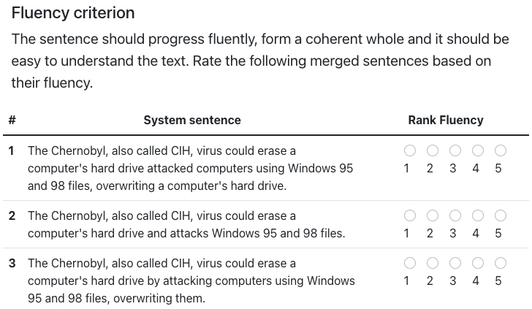This screenshot has height=309, width=532.
Task: Rate sentence 3 fluency as 4
Action: click(x=478, y=263)
